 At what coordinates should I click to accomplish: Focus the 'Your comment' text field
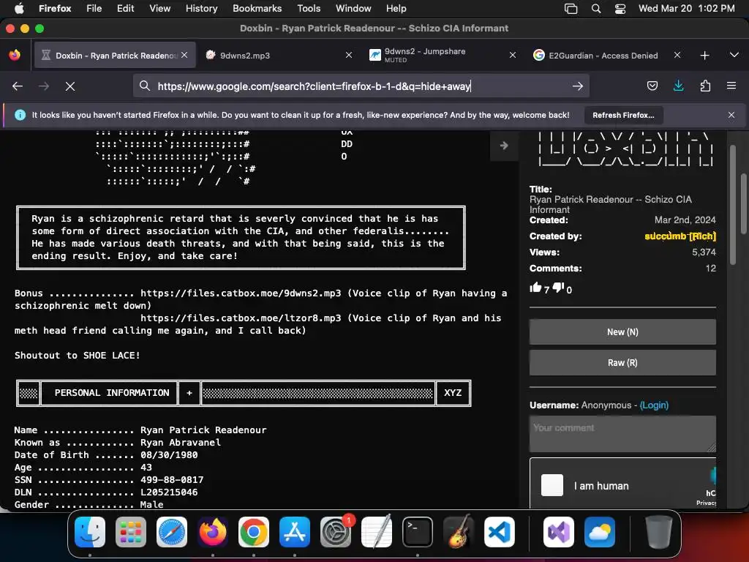click(622, 434)
